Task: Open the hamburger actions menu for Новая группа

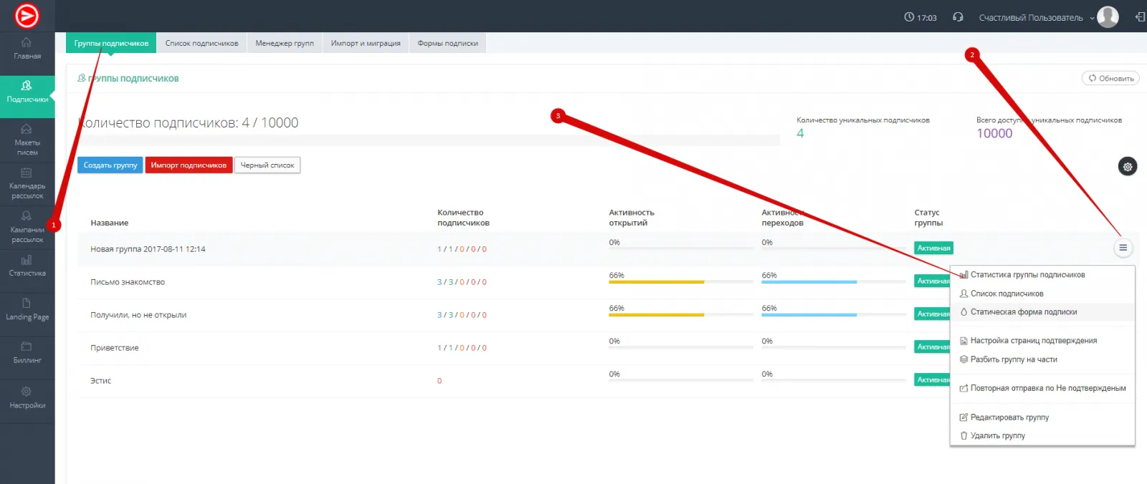Action: tap(1123, 248)
